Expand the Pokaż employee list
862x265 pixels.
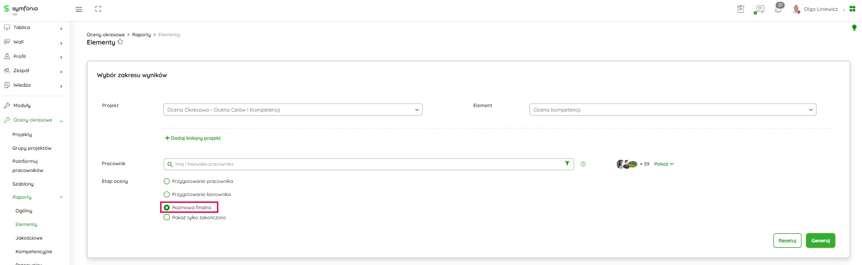pyautogui.click(x=664, y=164)
